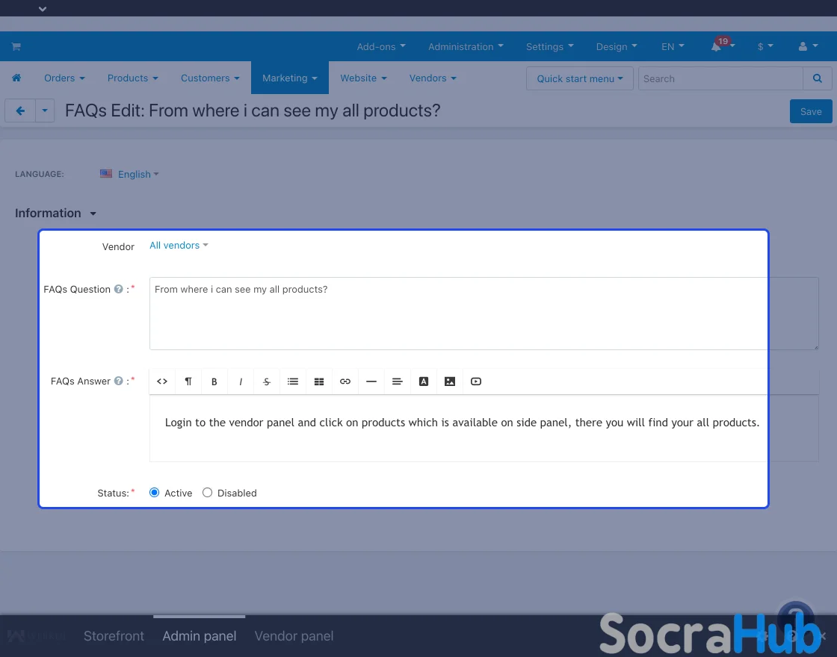Open Vendors menu
Screen dimensions: 837x657
point(433,78)
